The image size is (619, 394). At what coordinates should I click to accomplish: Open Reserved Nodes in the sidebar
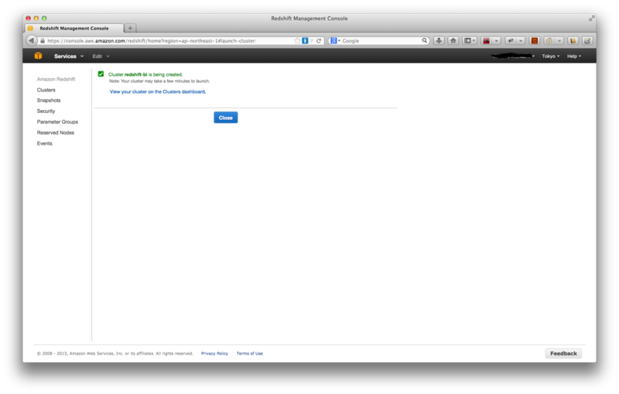coord(55,132)
